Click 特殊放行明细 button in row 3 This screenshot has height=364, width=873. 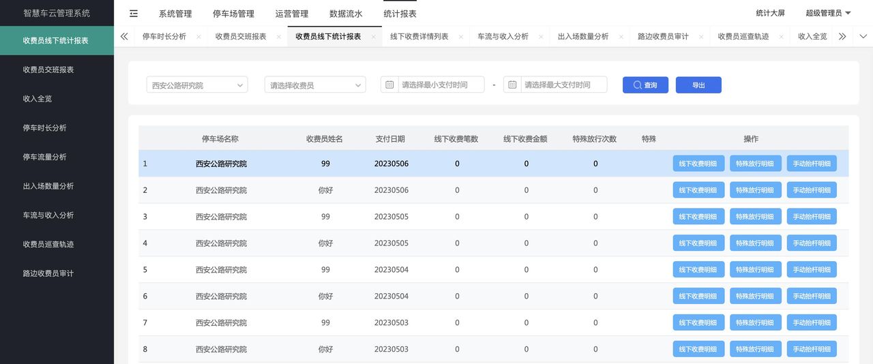click(x=755, y=217)
